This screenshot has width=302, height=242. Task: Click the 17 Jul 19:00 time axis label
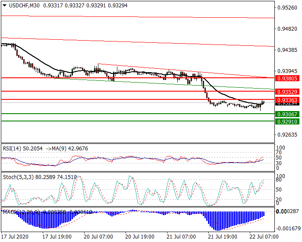(57, 237)
